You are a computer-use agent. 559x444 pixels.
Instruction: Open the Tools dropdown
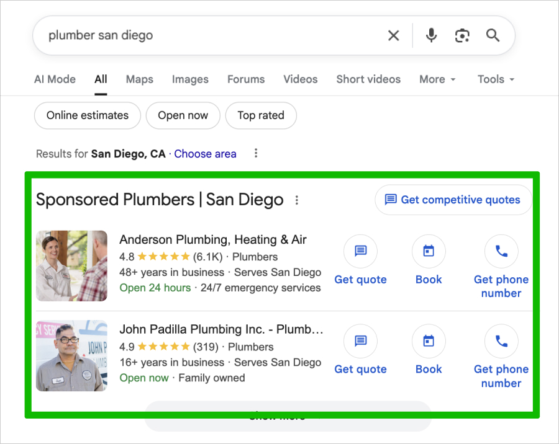click(496, 79)
